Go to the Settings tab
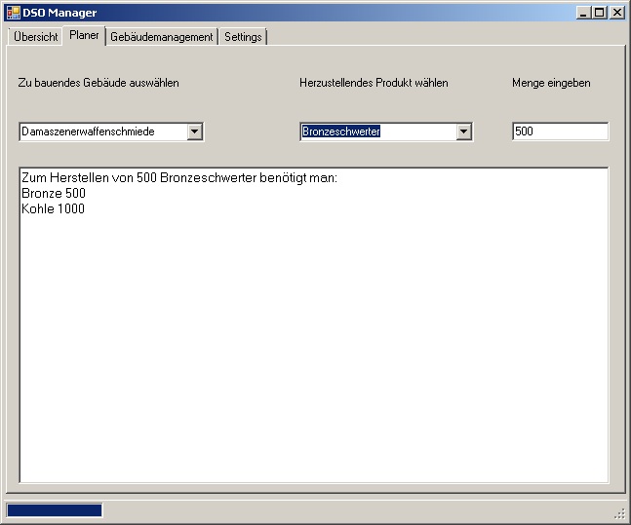Screen dimensions: 631x525 coord(243,37)
